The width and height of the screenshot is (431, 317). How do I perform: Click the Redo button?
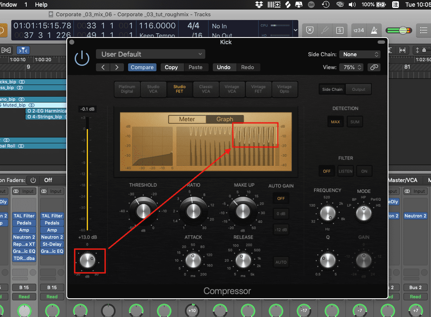(247, 67)
